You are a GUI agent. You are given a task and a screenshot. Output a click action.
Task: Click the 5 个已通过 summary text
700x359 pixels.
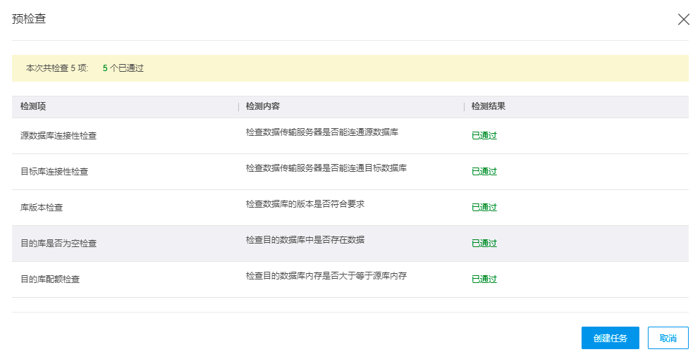click(x=123, y=68)
